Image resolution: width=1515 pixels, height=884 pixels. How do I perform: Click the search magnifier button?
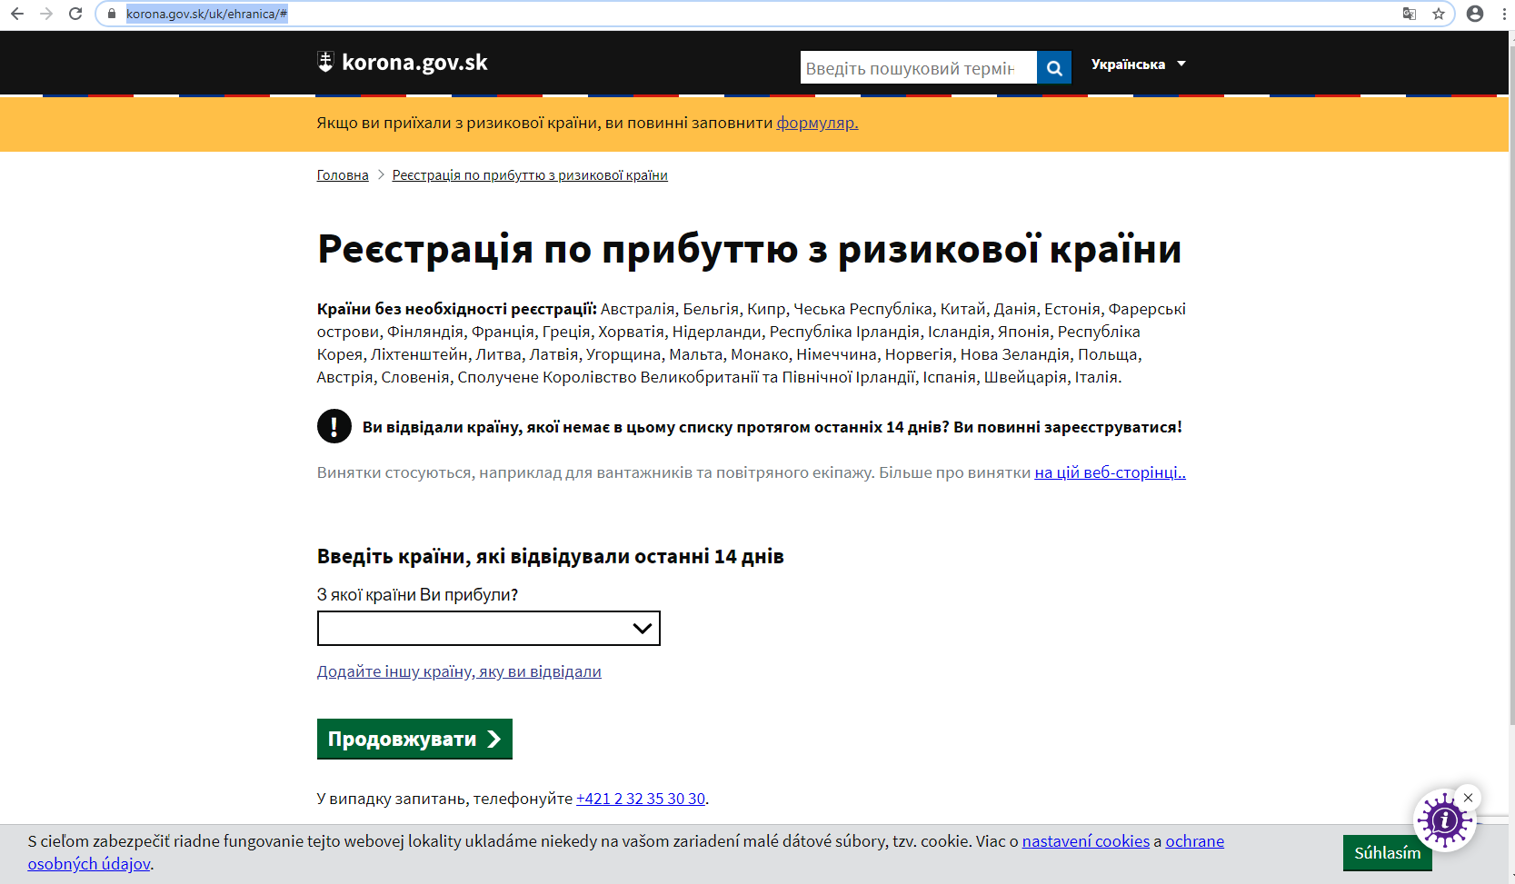click(1054, 67)
